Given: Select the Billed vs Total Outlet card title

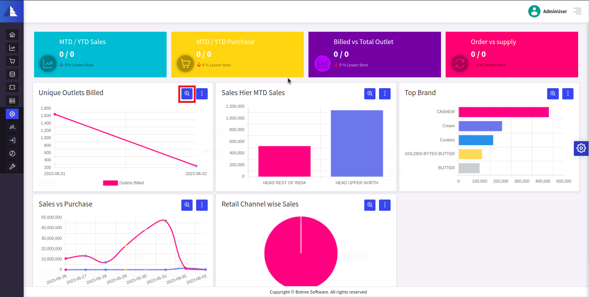Looking at the screenshot, I should click(x=363, y=42).
